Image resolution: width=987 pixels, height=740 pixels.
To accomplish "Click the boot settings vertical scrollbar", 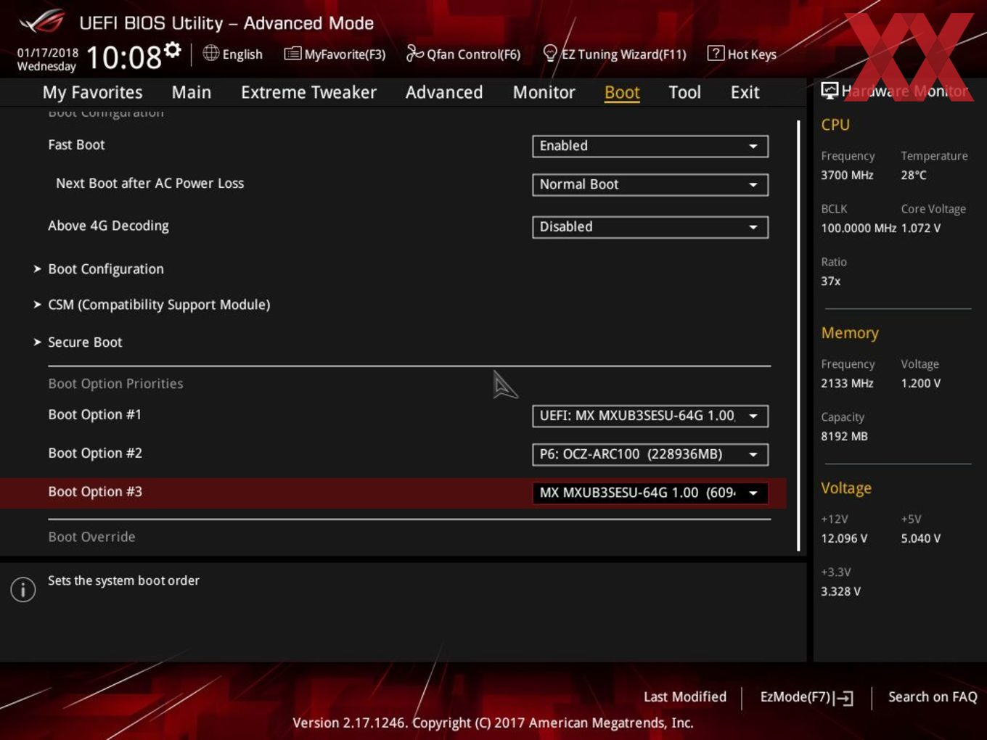I will tap(798, 335).
